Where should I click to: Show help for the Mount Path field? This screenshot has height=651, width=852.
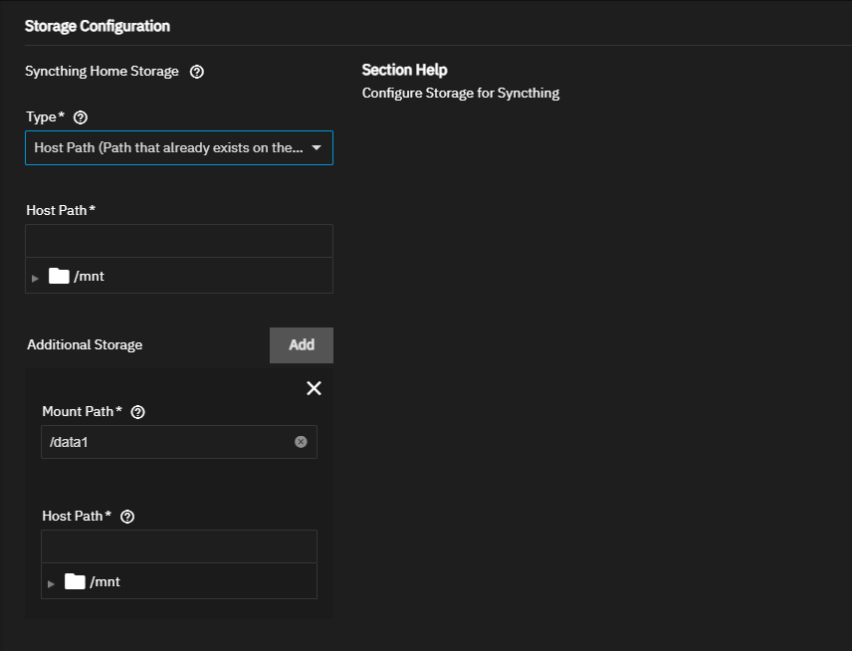click(138, 412)
